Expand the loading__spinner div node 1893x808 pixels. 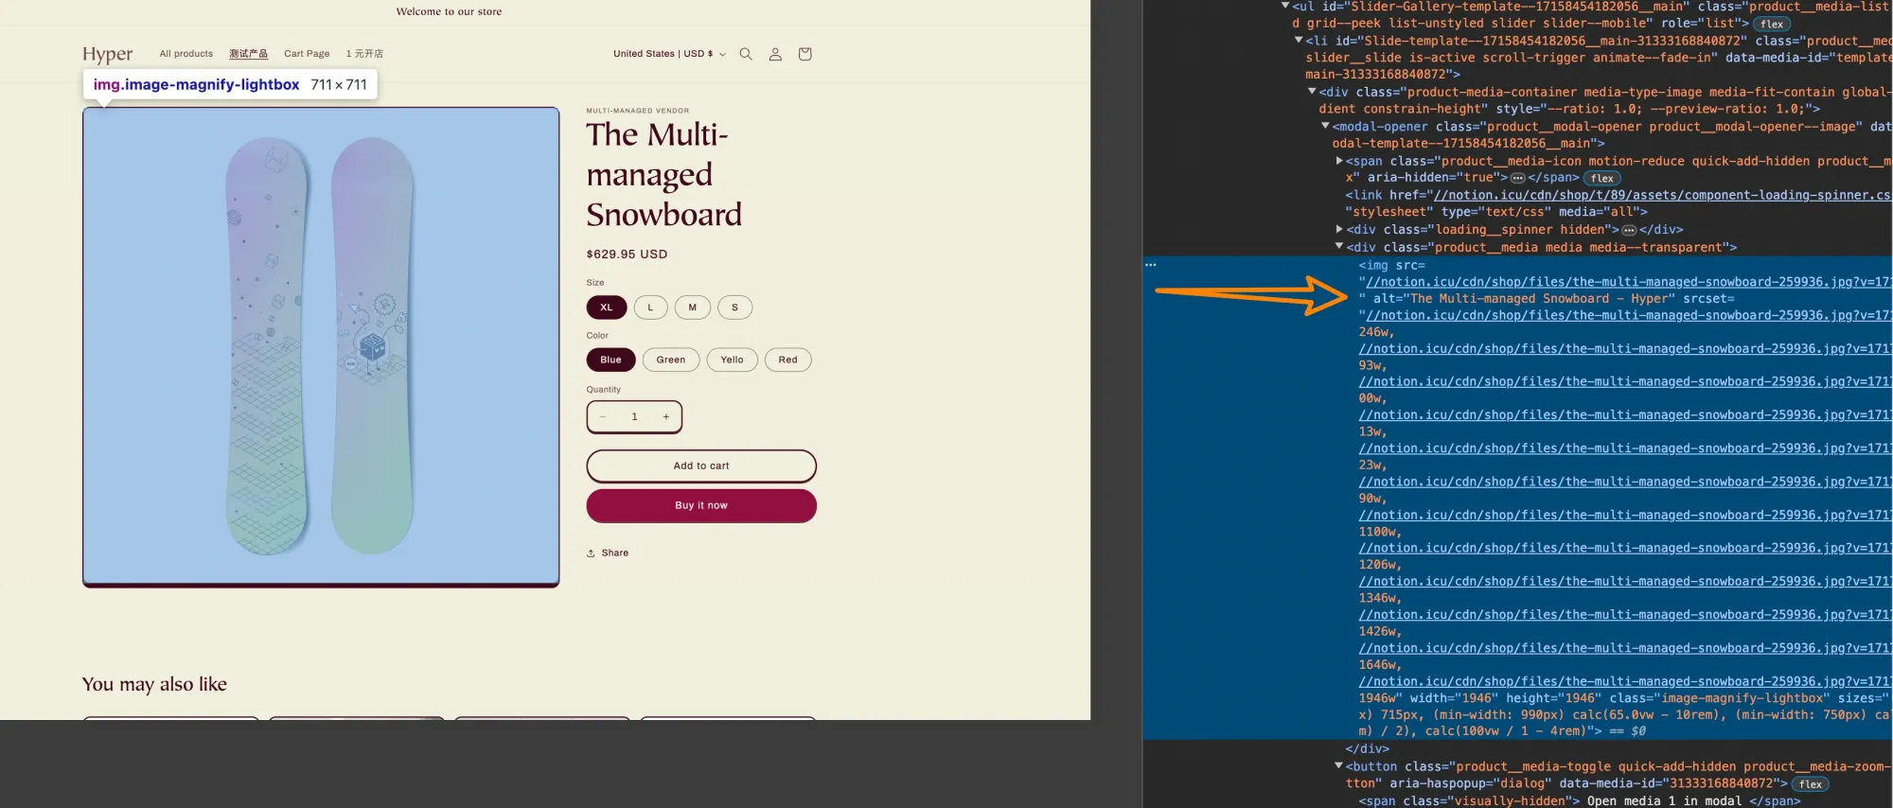[1338, 229]
